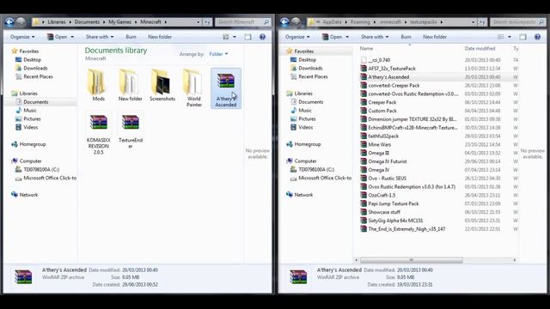Viewport: 550px width, 309px height.
Task: Click Burn in left window toolbar
Action: [131, 37]
